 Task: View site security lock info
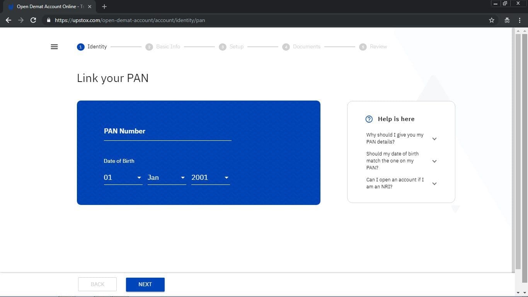tap(49, 20)
